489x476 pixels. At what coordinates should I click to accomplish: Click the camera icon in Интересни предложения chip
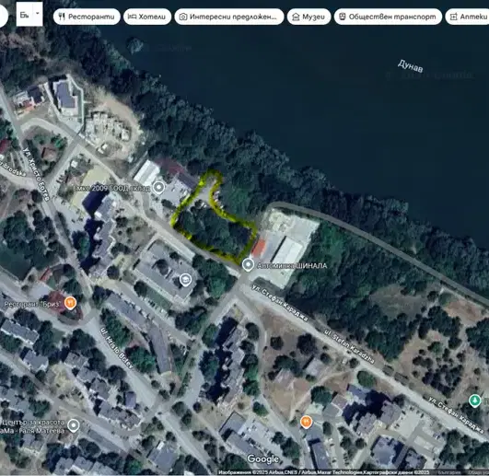click(183, 17)
